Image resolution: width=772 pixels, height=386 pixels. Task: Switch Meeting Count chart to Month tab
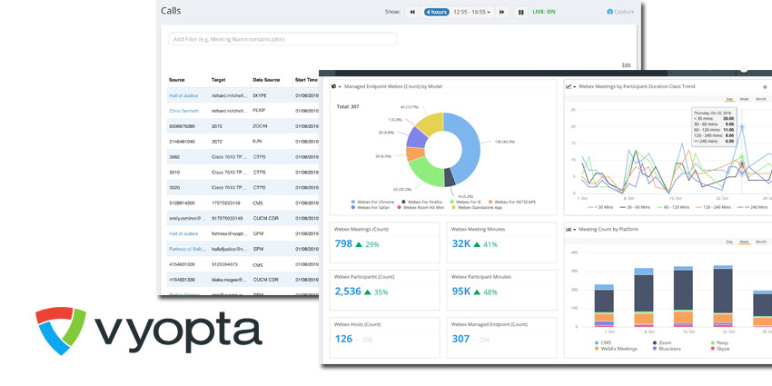click(x=761, y=242)
